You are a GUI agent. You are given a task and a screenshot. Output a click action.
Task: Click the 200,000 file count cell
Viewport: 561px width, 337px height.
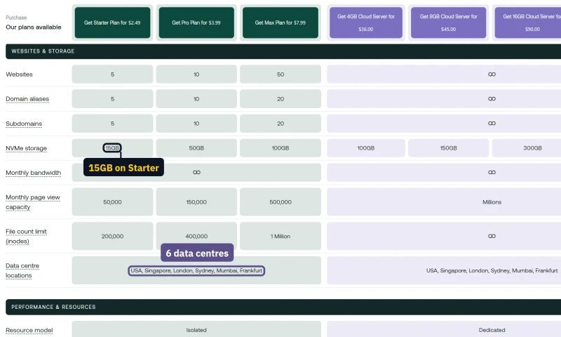pos(112,236)
